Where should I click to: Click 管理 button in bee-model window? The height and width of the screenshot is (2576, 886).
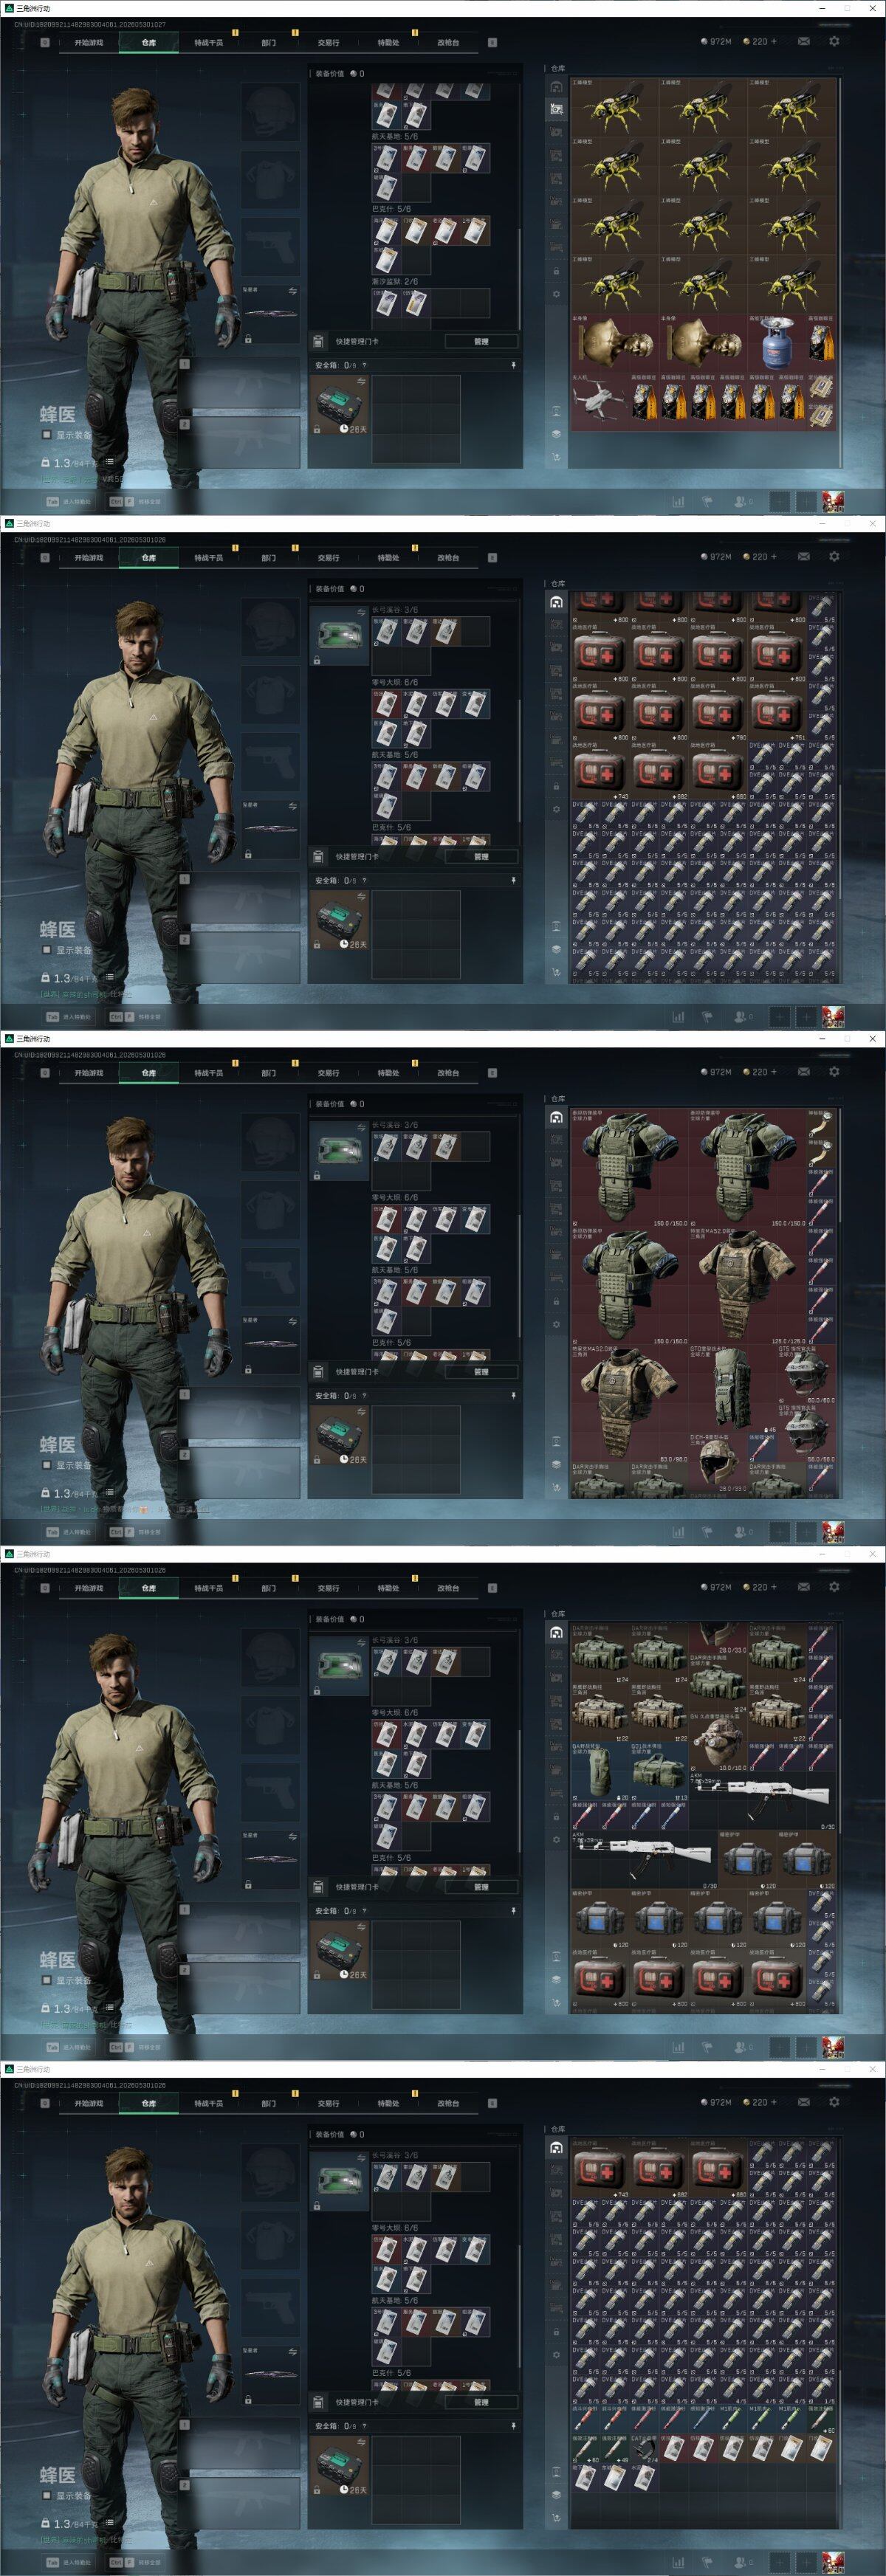click(x=481, y=341)
